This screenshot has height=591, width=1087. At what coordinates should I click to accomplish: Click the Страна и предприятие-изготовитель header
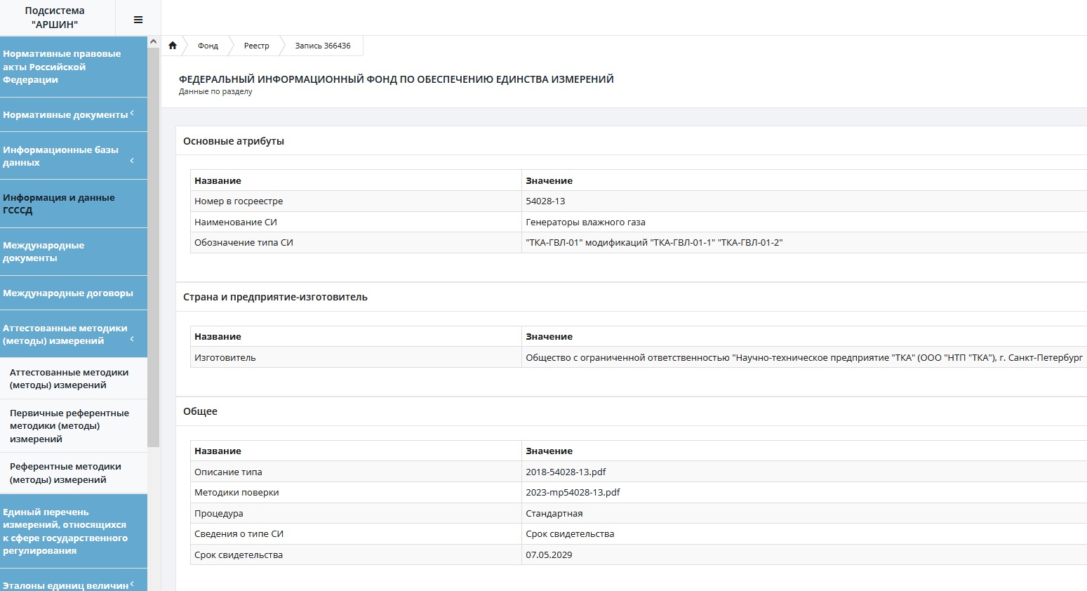click(x=275, y=297)
